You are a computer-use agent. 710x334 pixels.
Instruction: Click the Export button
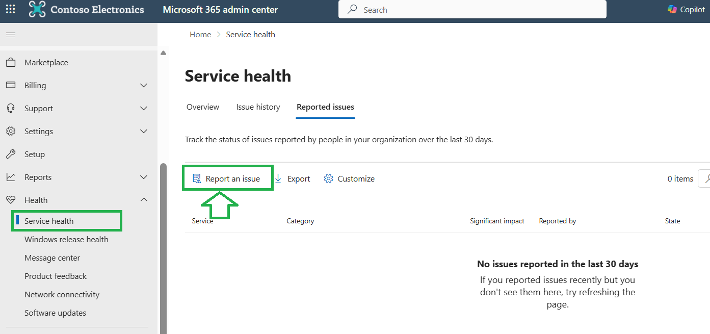[293, 178]
